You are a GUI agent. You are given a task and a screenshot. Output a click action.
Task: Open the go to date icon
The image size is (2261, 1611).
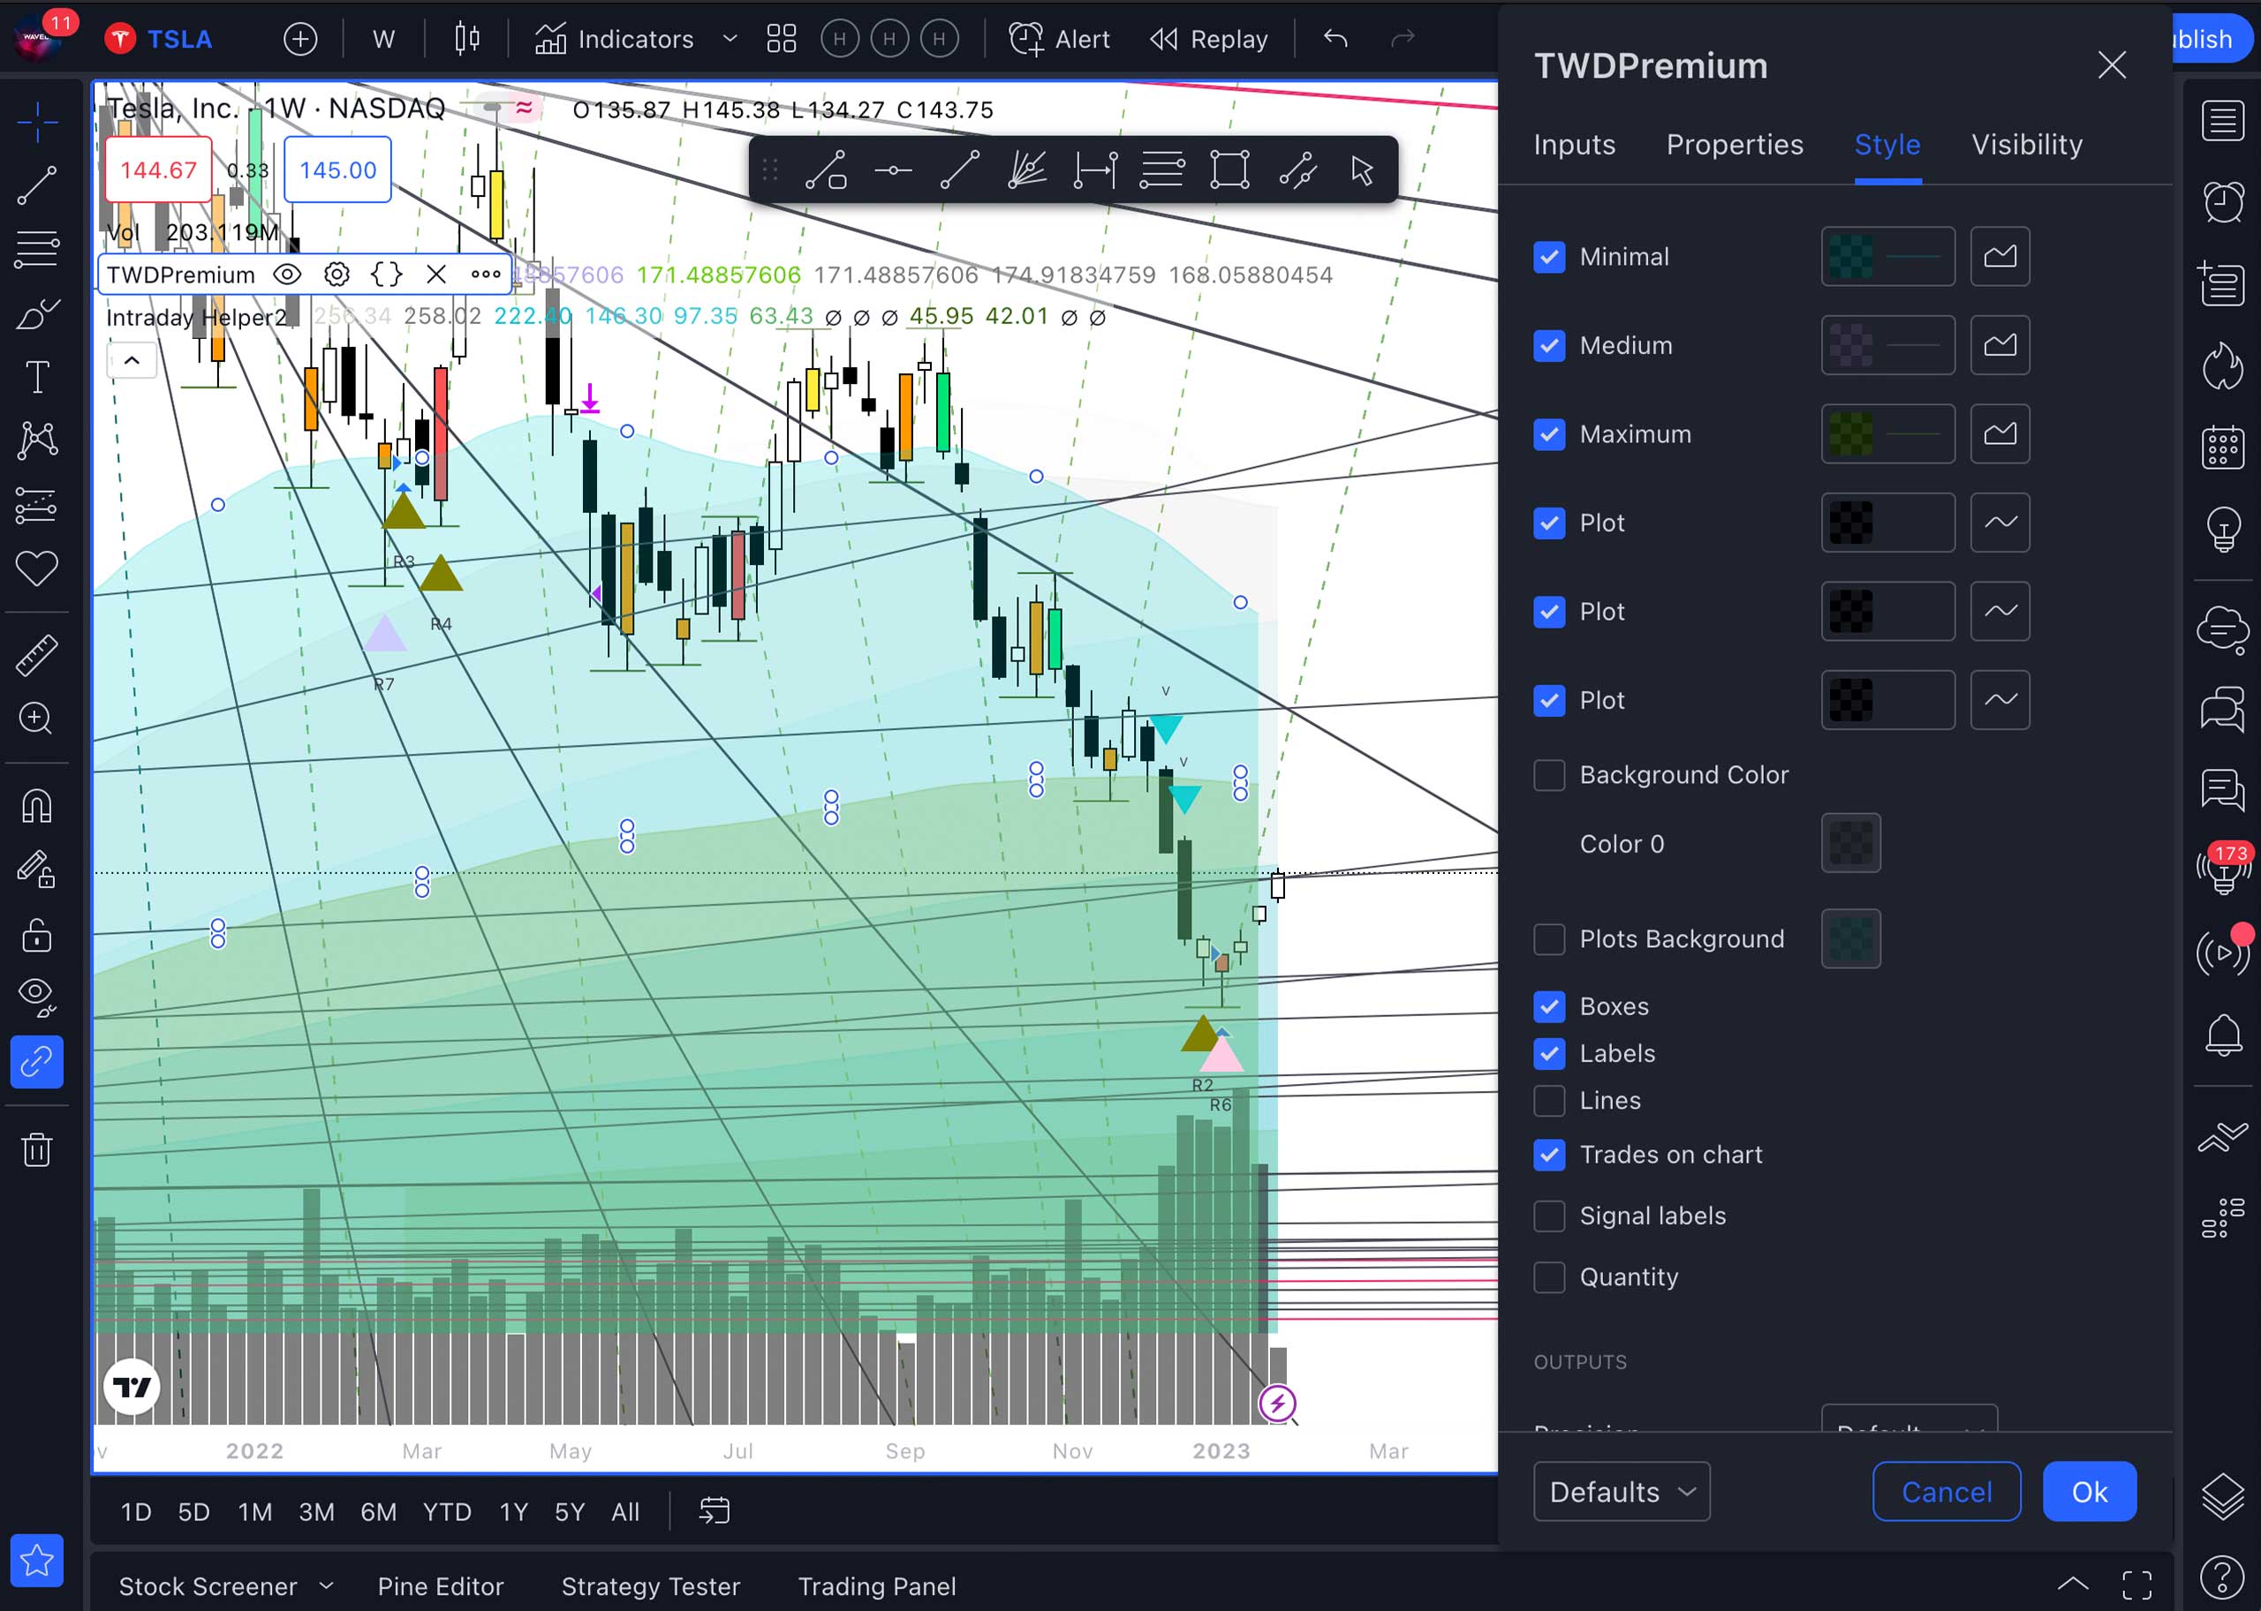714,1510
